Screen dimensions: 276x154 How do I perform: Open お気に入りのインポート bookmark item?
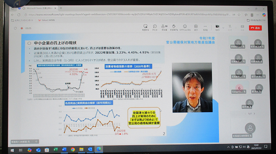22,20
